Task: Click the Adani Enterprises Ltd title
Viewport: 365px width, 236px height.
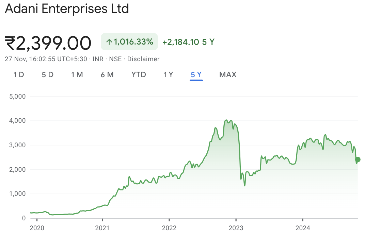Action: 67,9
